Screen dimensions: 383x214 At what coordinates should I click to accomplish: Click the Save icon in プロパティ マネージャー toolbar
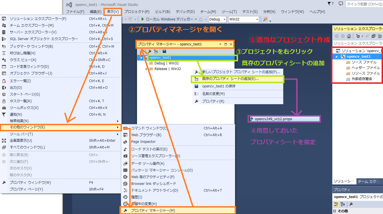[x=164, y=51]
